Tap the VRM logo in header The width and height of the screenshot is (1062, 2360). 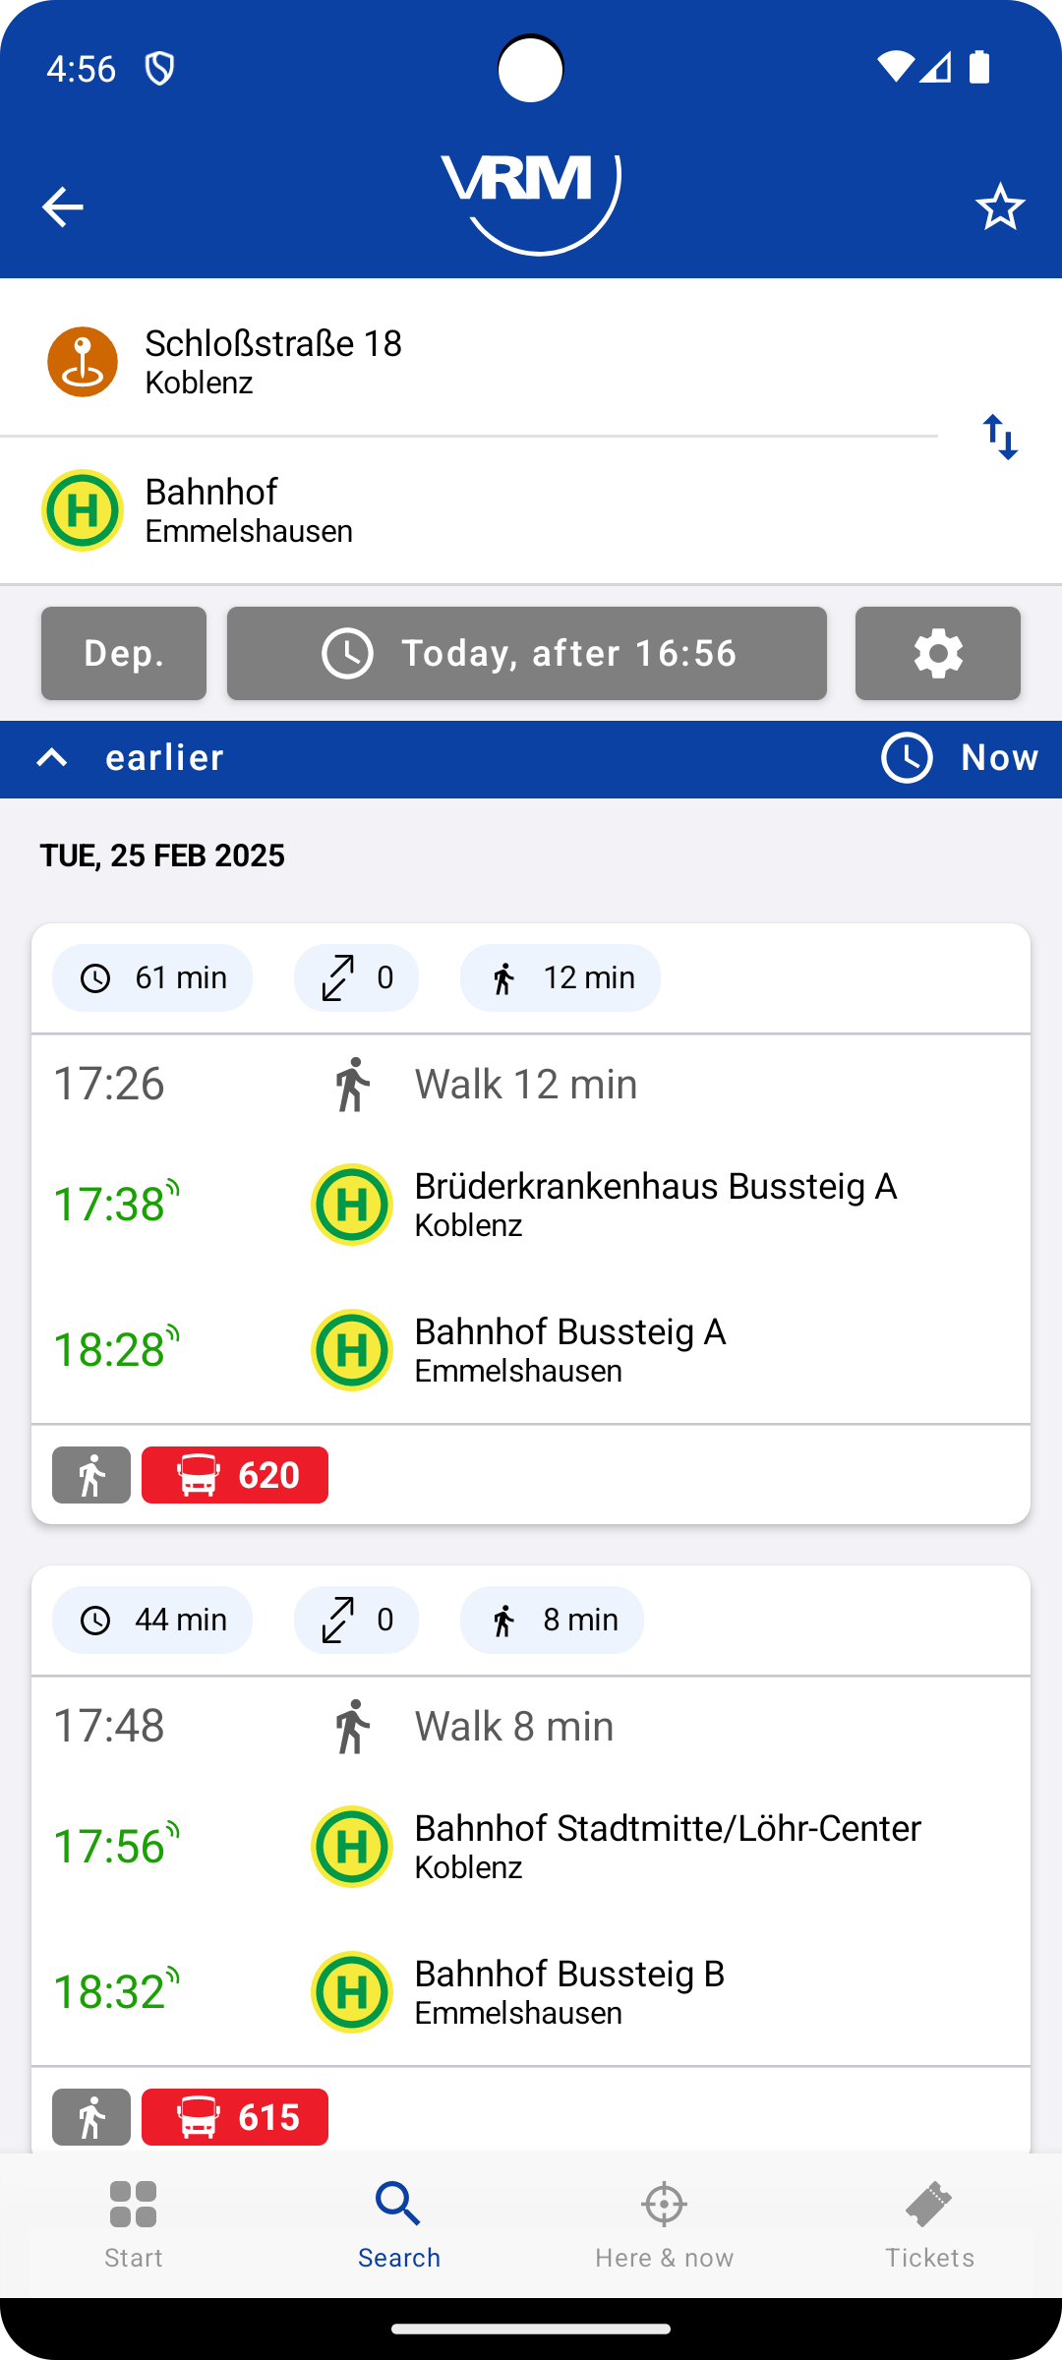[x=531, y=203]
